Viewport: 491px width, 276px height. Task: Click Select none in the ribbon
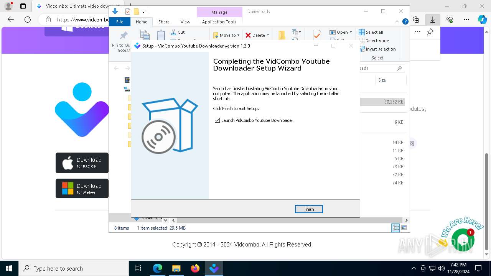[374, 41]
